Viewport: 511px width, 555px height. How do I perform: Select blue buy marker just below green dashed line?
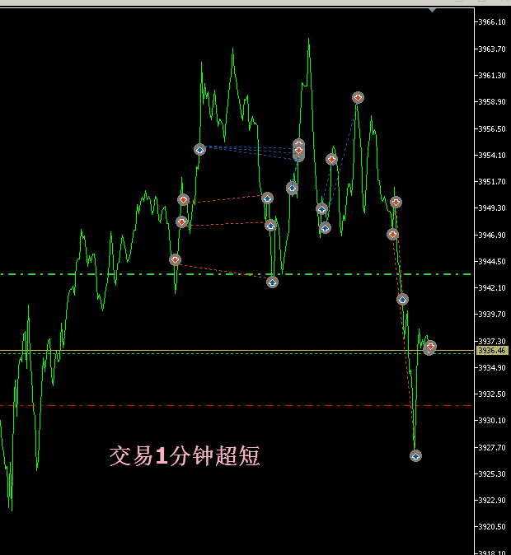[x=272, y=282]
